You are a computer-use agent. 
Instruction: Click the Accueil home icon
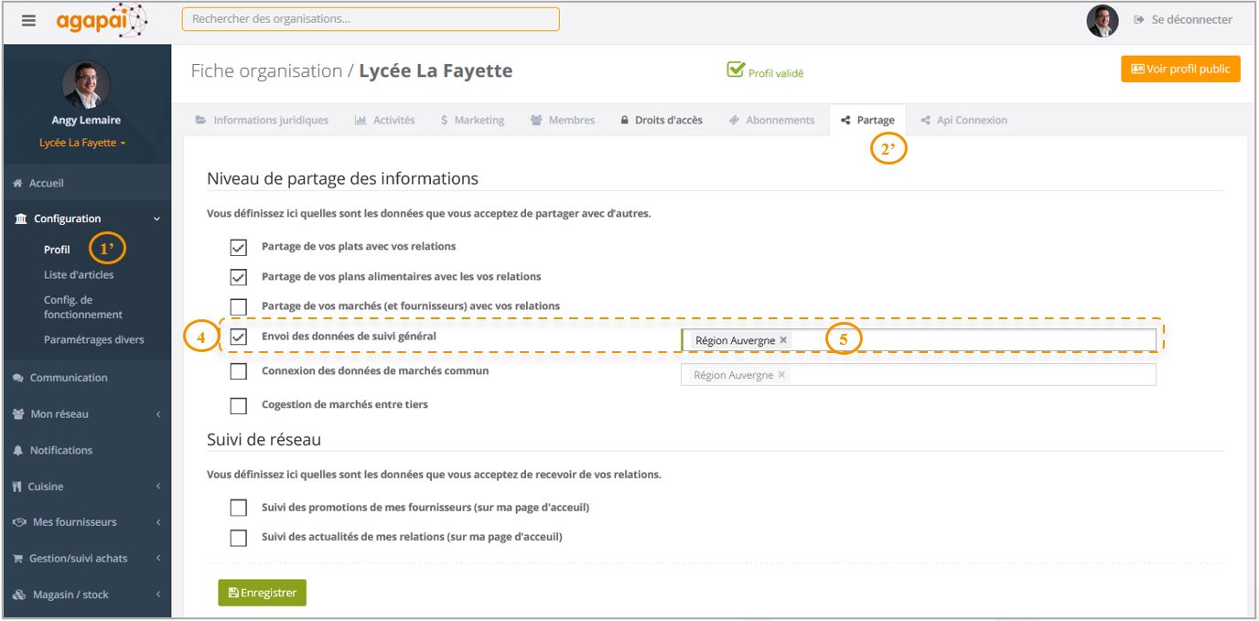click(x=17, y=184)
